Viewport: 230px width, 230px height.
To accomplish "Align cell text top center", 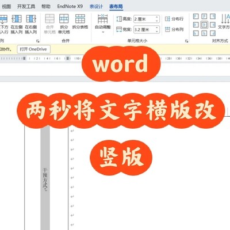I will tap(204, 17).
